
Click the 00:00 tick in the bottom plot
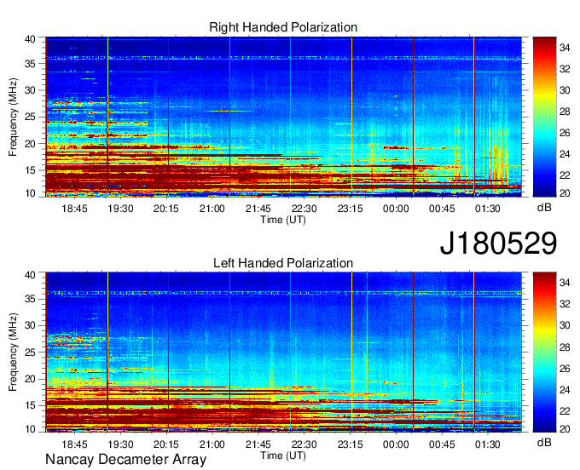click(396, 444)
